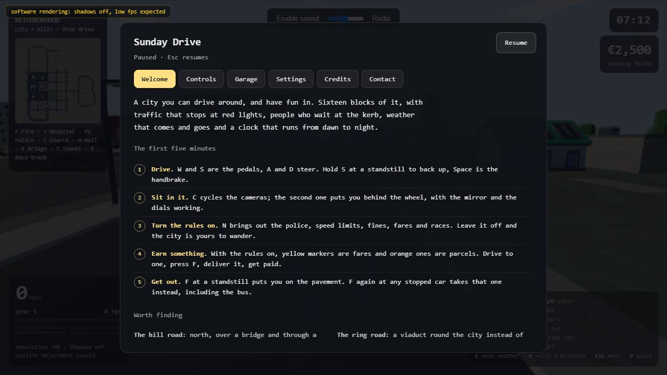Click the Church marker C on the minimap
Image resolution: width=667 pixels, height=375 pixels.
[43, 78]
